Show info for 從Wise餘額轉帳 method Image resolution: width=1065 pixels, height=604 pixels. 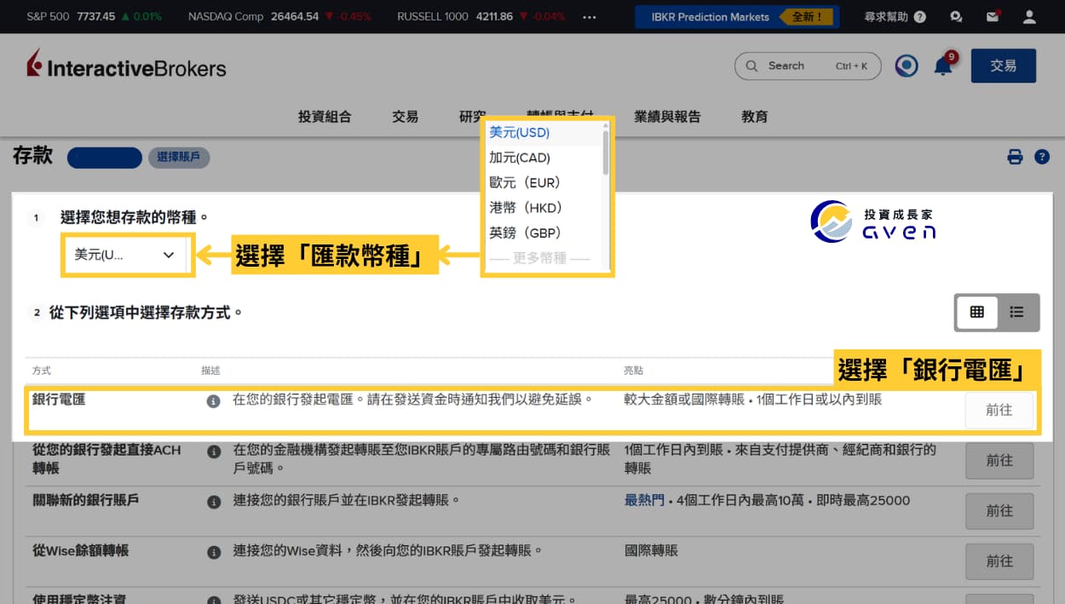click(x=214, y=552)
